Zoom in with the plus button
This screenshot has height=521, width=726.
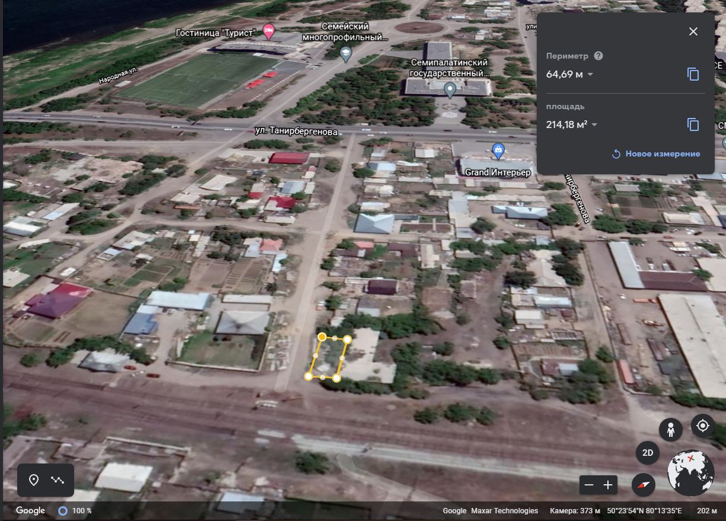coord(608,485)
